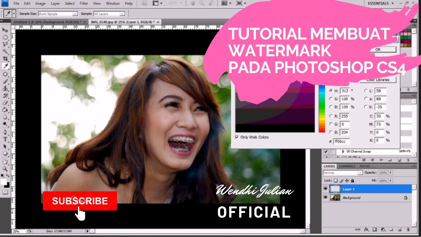Select the Paint Bucket tool
Image resolution: width=421 pixels, height=237 pixels.
(5, 110)
